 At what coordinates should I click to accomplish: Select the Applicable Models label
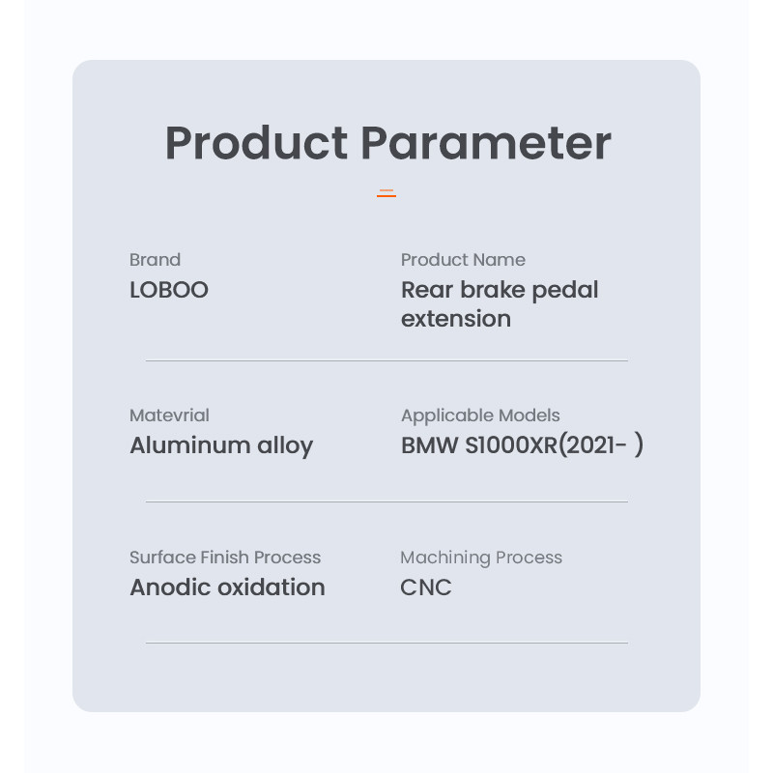(480, 416)
